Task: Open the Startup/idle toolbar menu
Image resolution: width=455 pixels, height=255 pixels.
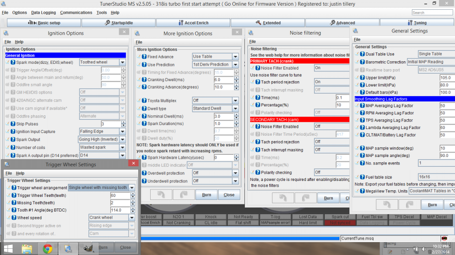Action: [118, 23]
